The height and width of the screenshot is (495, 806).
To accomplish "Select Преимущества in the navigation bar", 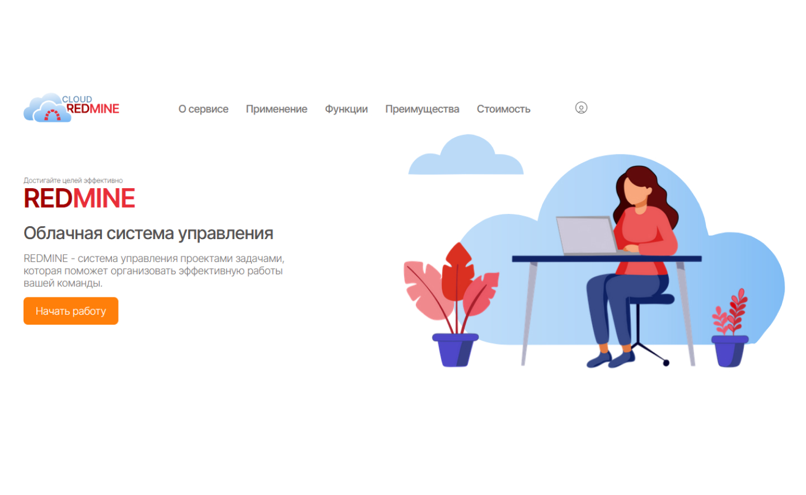I will tap(422, 109).
